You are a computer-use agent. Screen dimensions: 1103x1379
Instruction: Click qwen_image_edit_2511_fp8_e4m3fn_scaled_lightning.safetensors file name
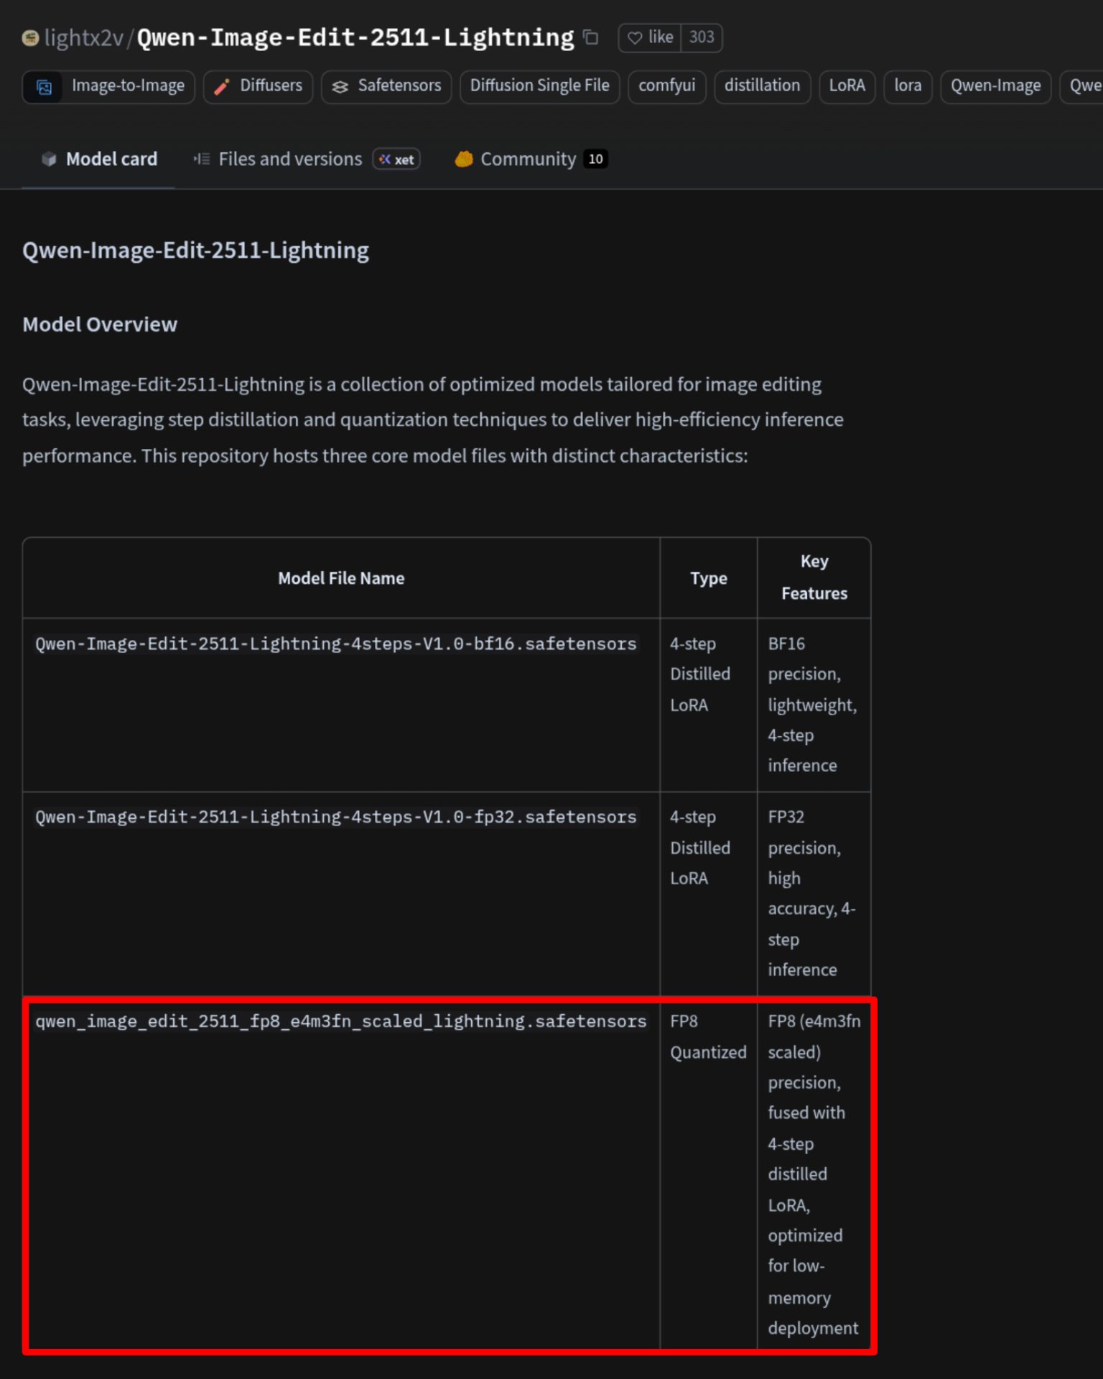[x=341, y=1021]
